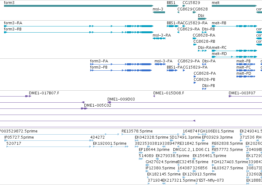The height and width of the screenshot is (185, 262).
Task: Select the FGH106E01.5prime EST label
Action: pos(216,131)
